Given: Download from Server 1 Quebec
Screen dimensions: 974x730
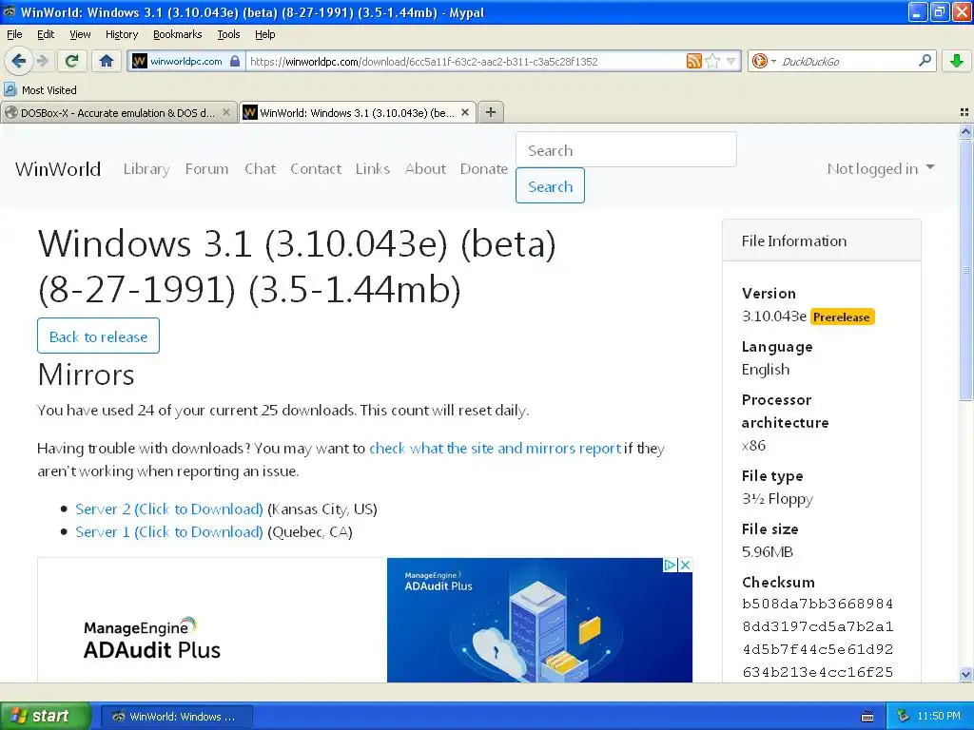Looking at the screenshot, I should point(169,532).
